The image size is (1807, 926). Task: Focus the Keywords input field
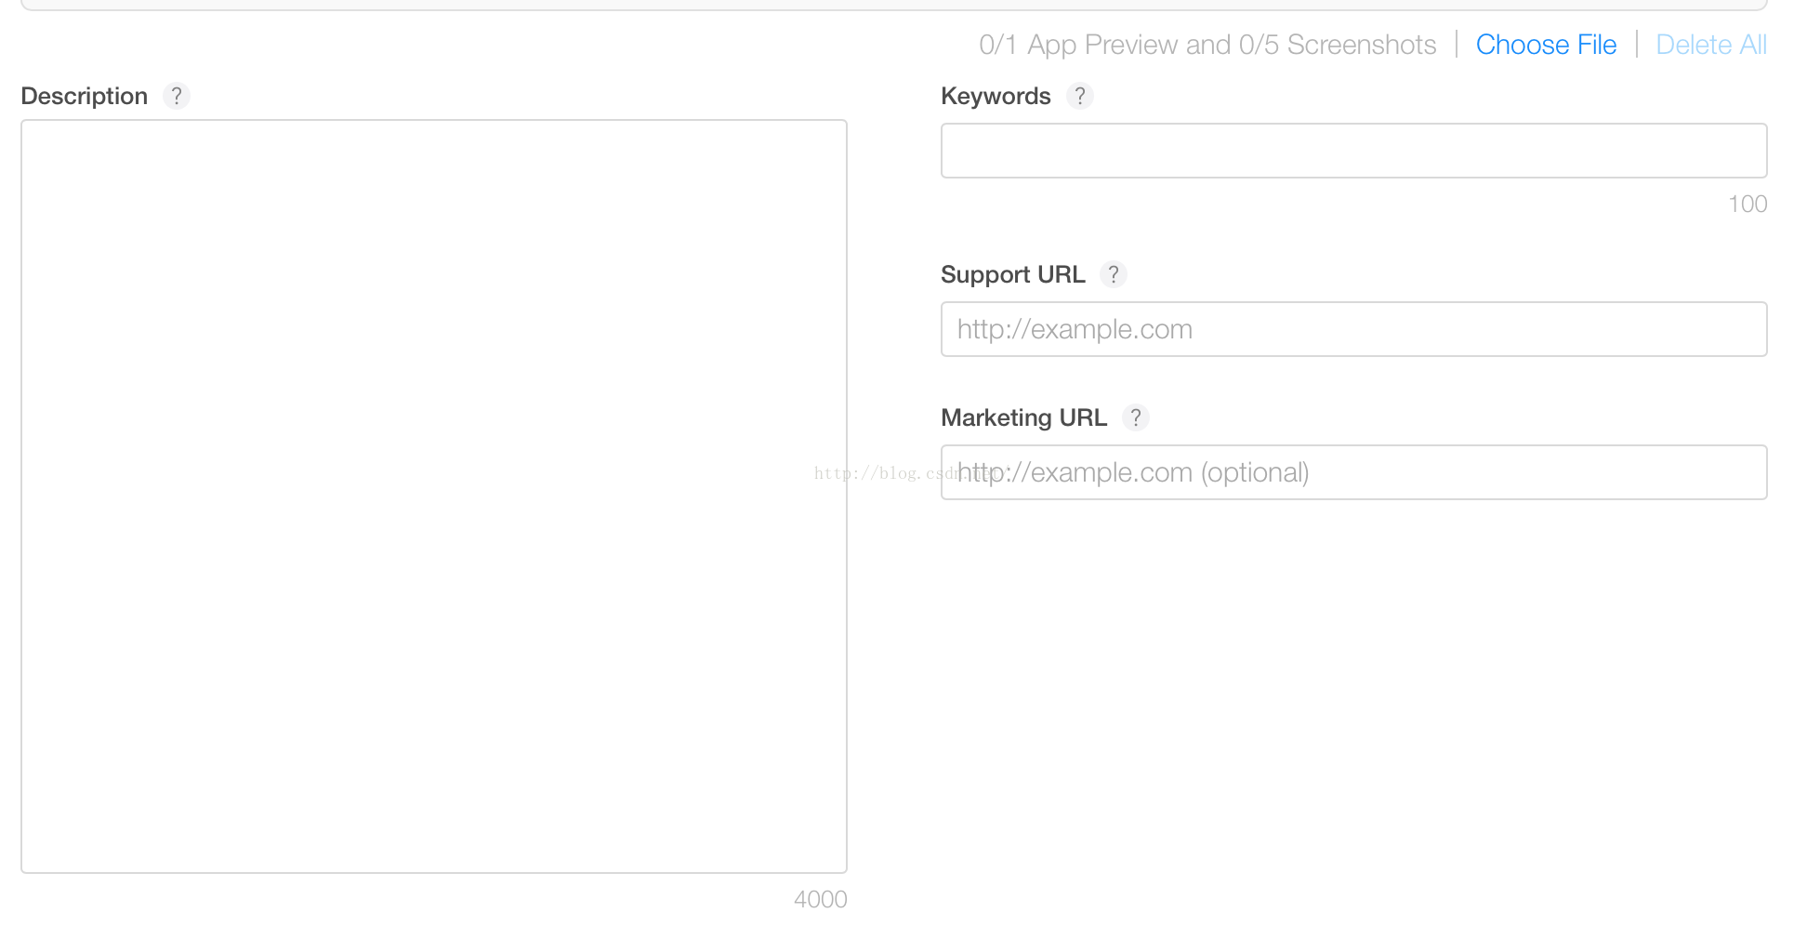[1353, 151]
